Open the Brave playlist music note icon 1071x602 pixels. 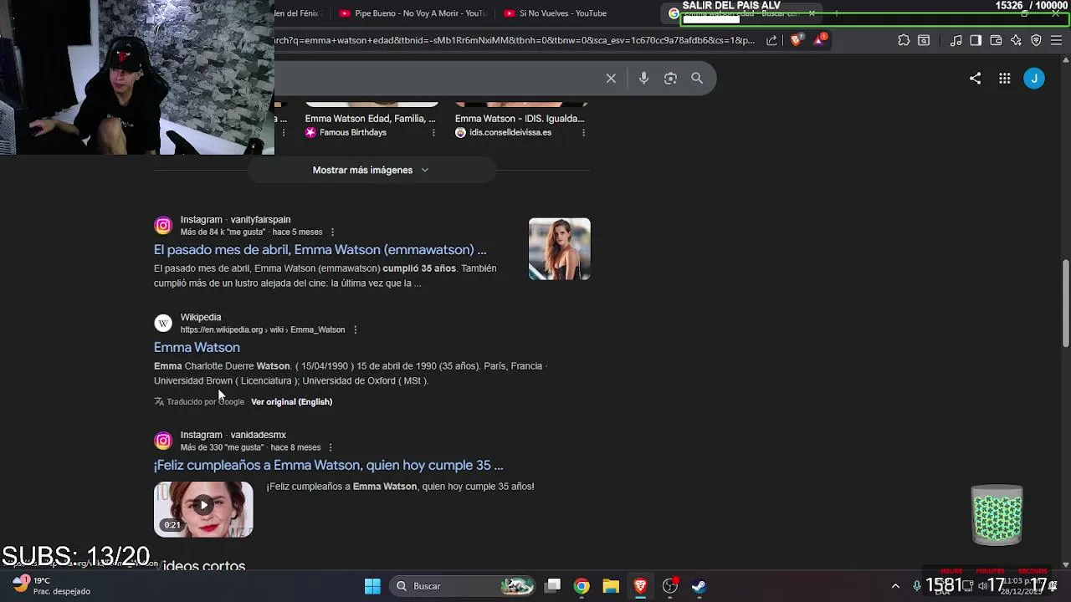[956, 40]
